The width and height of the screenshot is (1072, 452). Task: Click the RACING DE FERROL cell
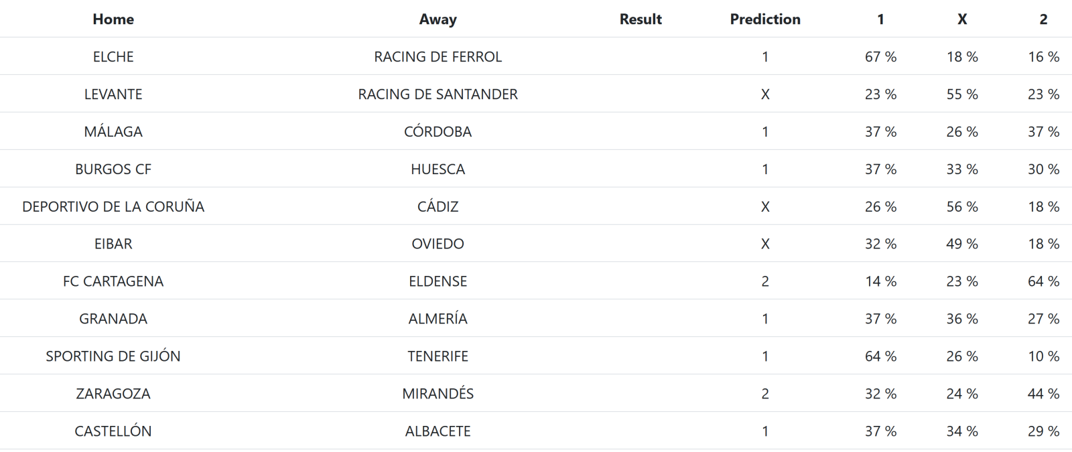[438, 57]
